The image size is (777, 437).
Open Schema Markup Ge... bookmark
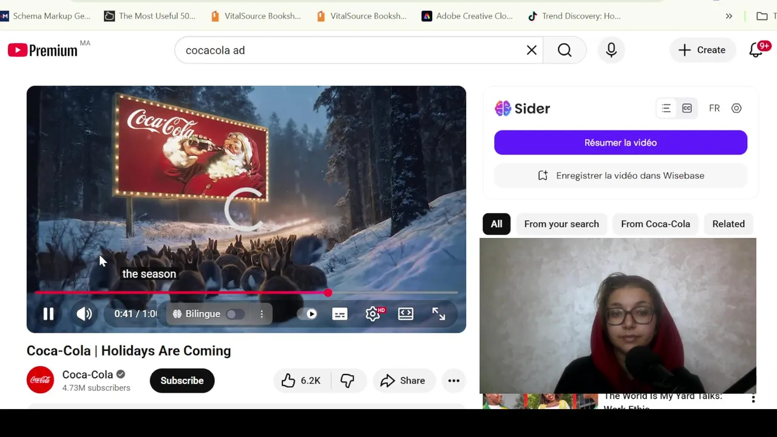pos(46,16)
